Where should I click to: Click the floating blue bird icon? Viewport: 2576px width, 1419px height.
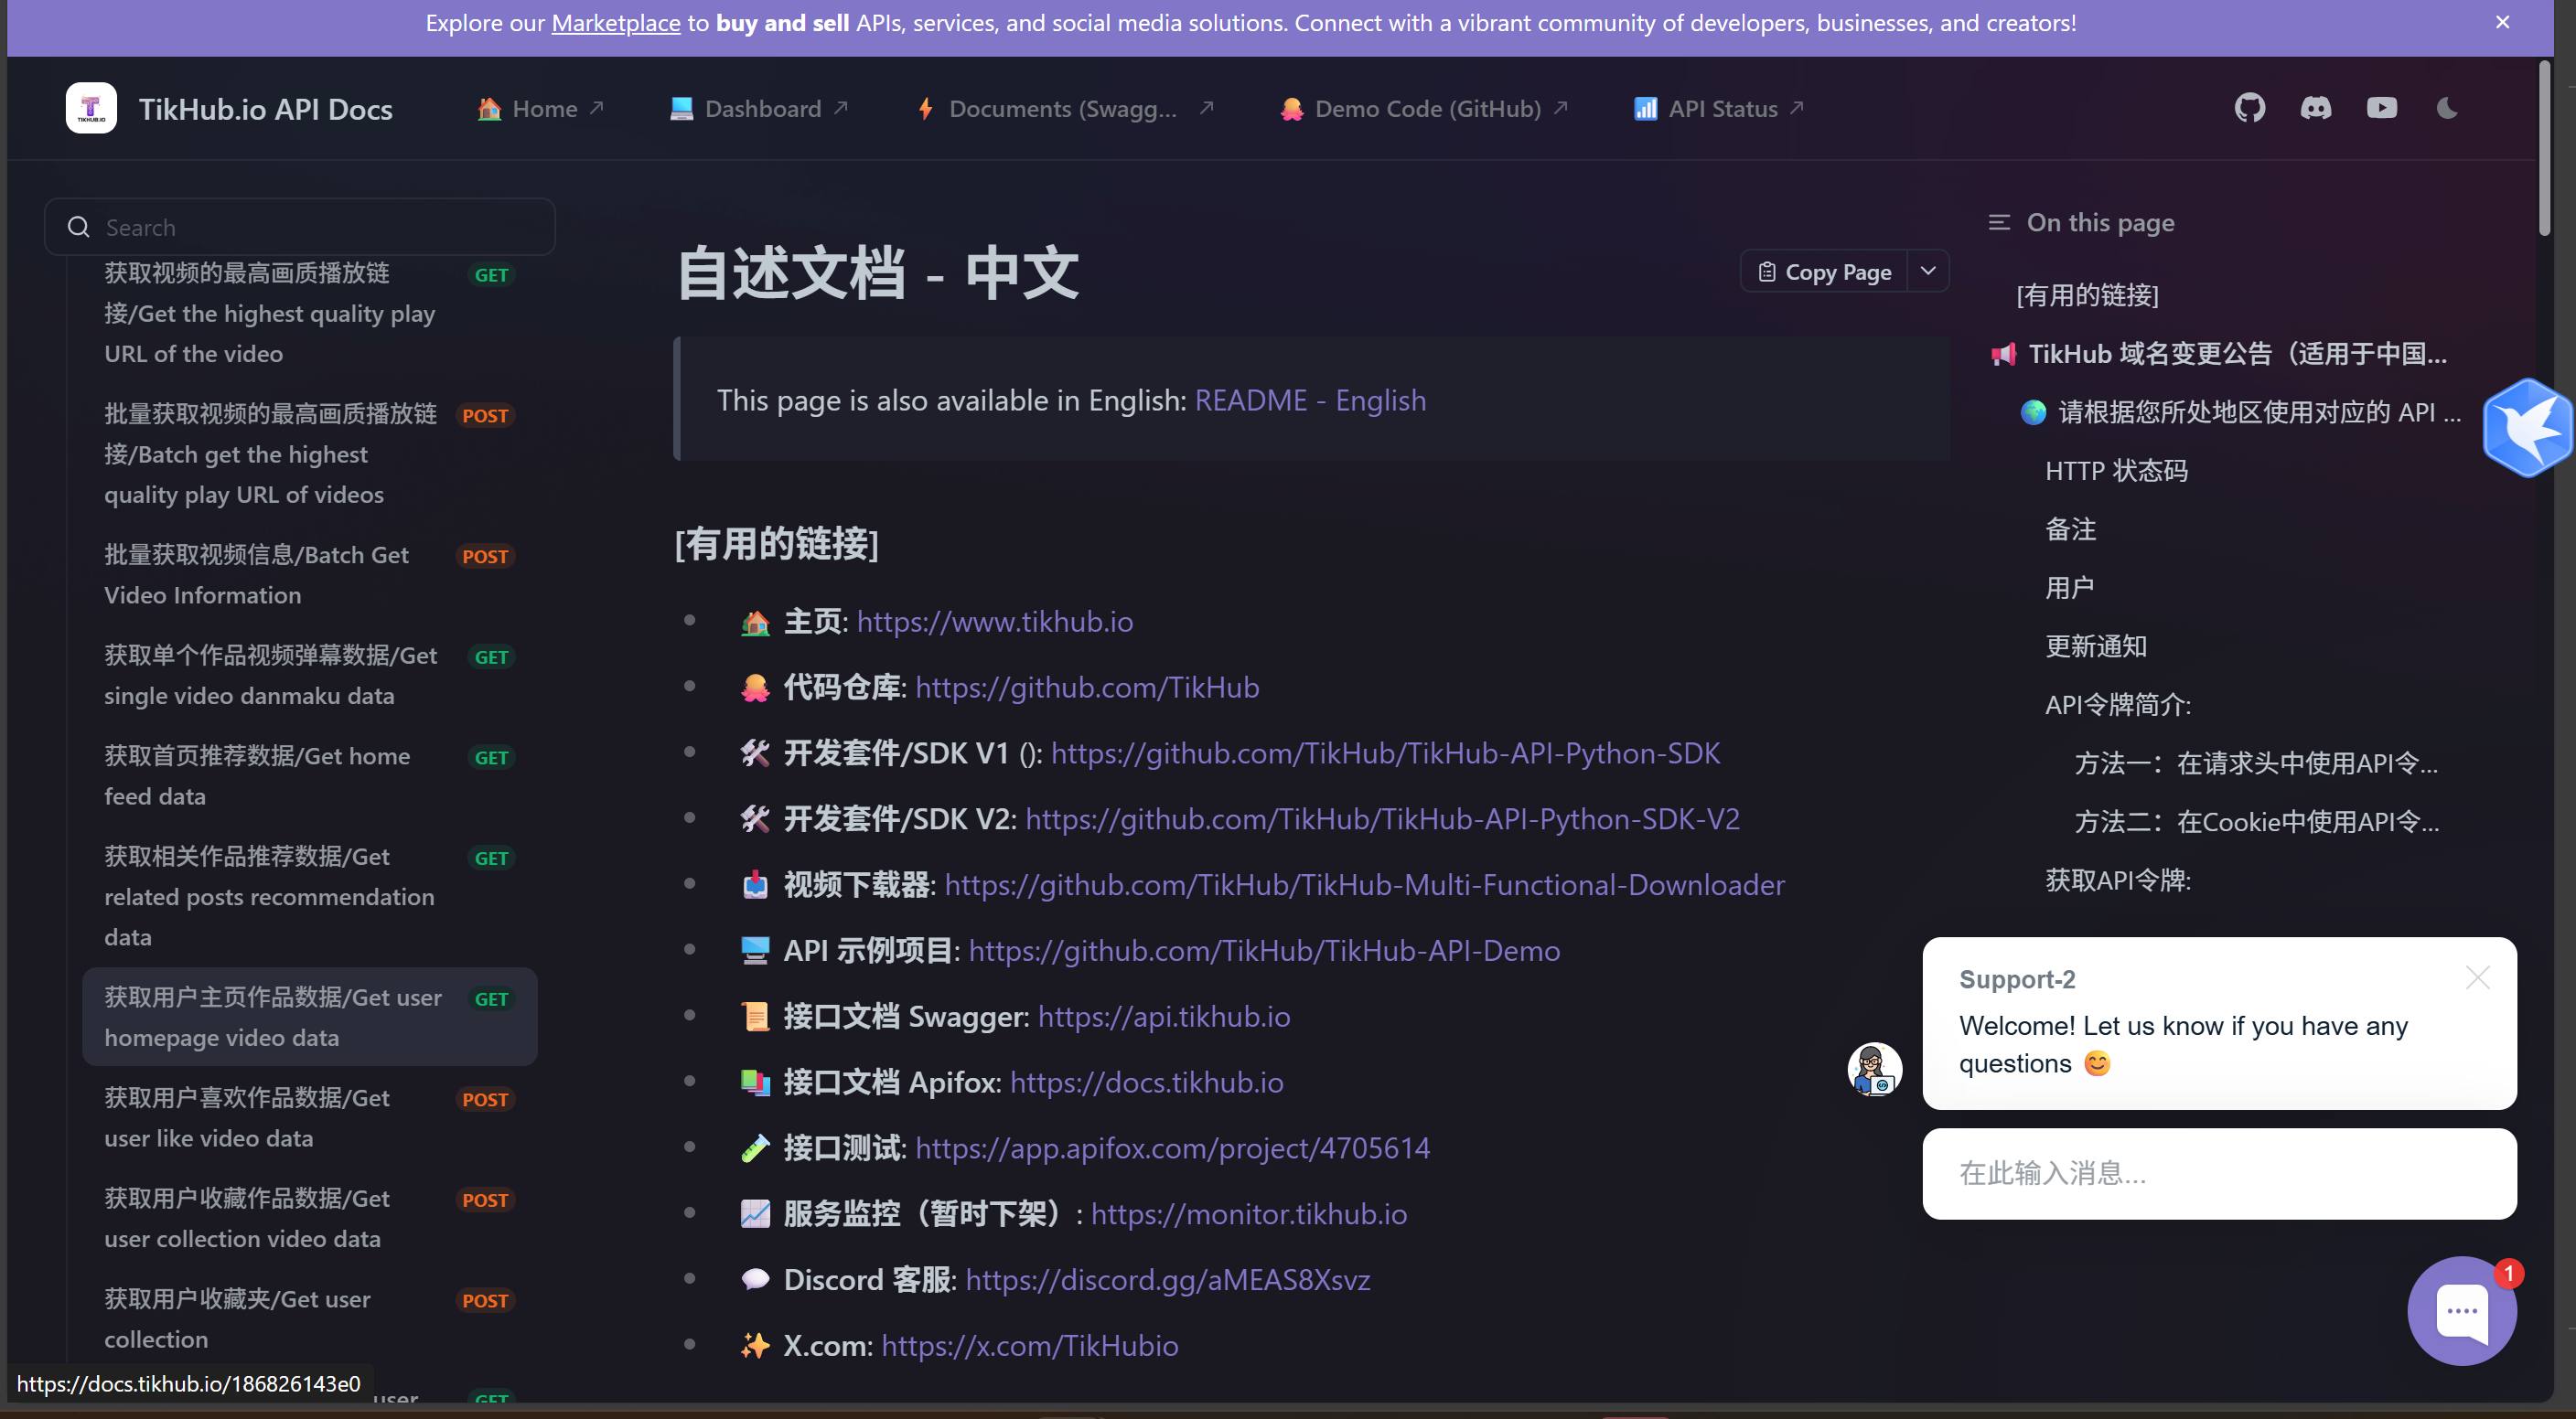(2527, 428)
